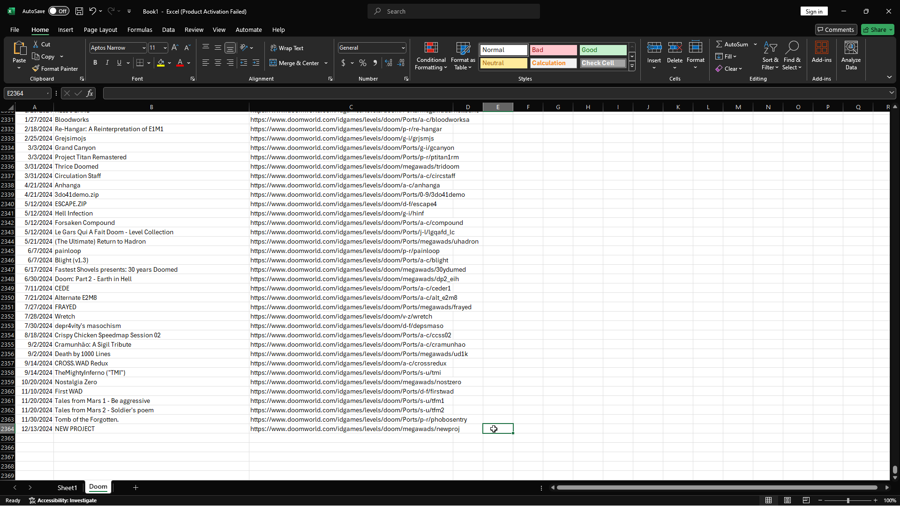
Task: Open the General number format dropdown
Action: point(403,48)
